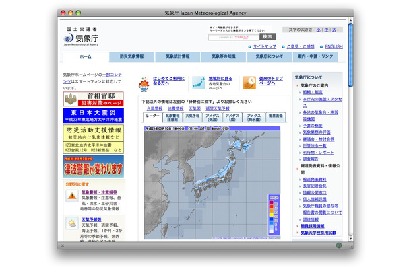Open the 従来のトップページへ link
The height and width of the screenshot is (269, 411).
tap(271, 81)
